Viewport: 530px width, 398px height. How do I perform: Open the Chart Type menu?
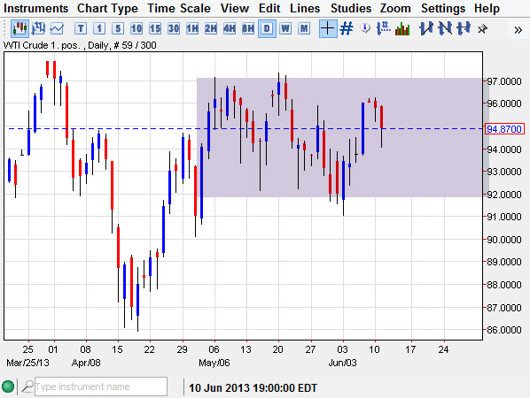107,8
